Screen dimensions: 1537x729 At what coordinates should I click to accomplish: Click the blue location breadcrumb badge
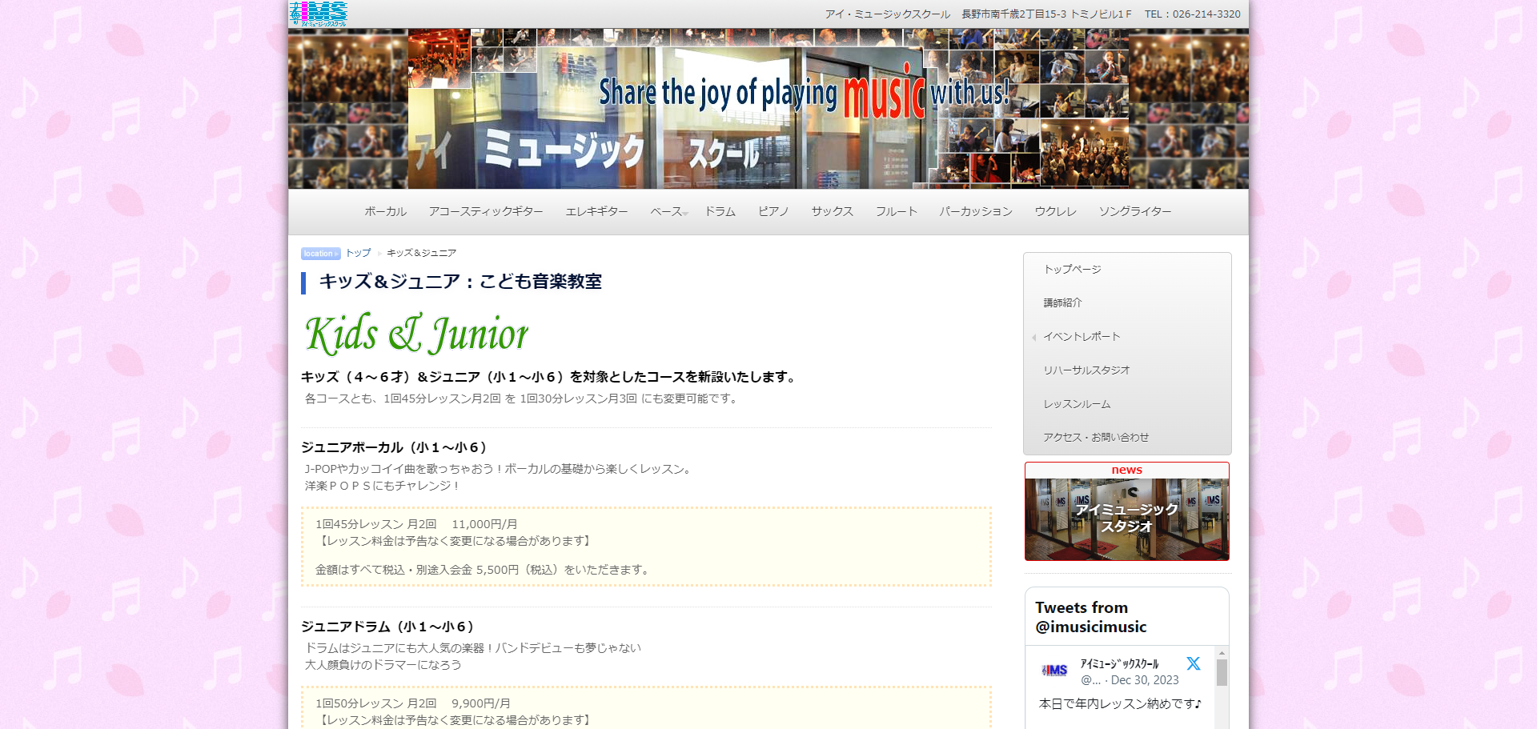pos(320,254)
